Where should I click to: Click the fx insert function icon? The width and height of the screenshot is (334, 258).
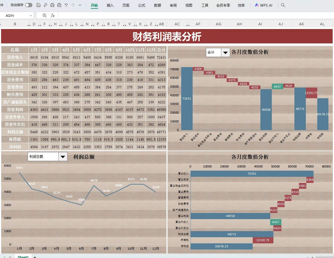click(x=53, y=16)
